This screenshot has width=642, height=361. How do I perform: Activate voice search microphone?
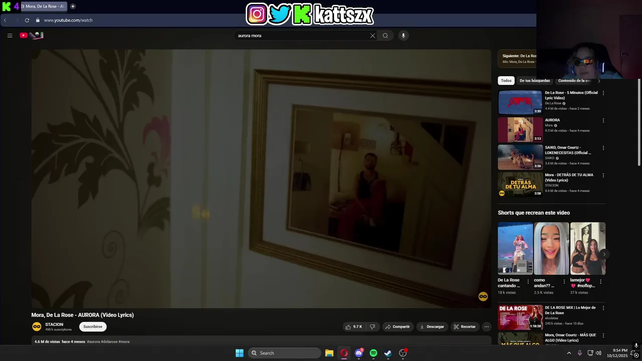(x=403, y=36)
